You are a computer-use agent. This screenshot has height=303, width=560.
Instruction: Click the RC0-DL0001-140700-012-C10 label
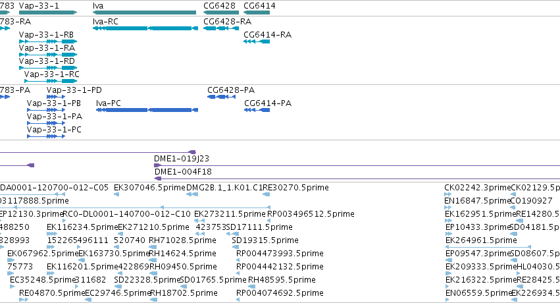coord(126,214)
